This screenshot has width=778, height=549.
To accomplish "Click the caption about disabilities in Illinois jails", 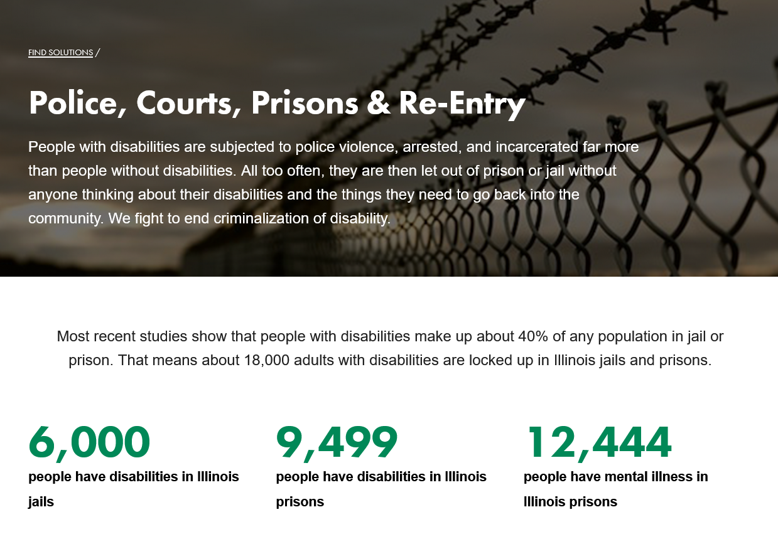I will [x=134, y=489].
